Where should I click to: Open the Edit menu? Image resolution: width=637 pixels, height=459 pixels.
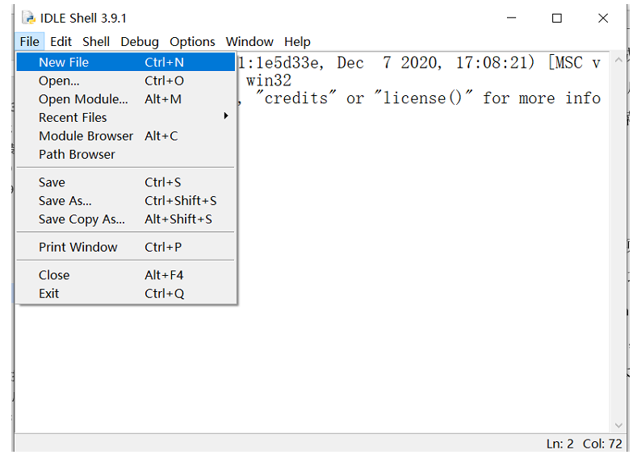tap(61, 42)
